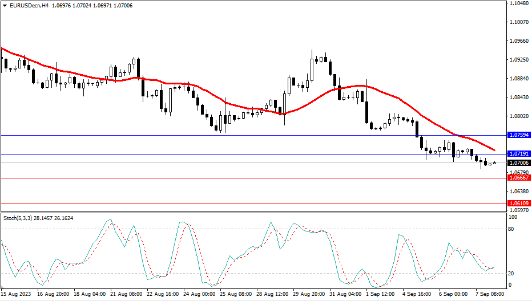
Task: Click the EURUSDecn,H4 chart title text
Action: [29, 5]
